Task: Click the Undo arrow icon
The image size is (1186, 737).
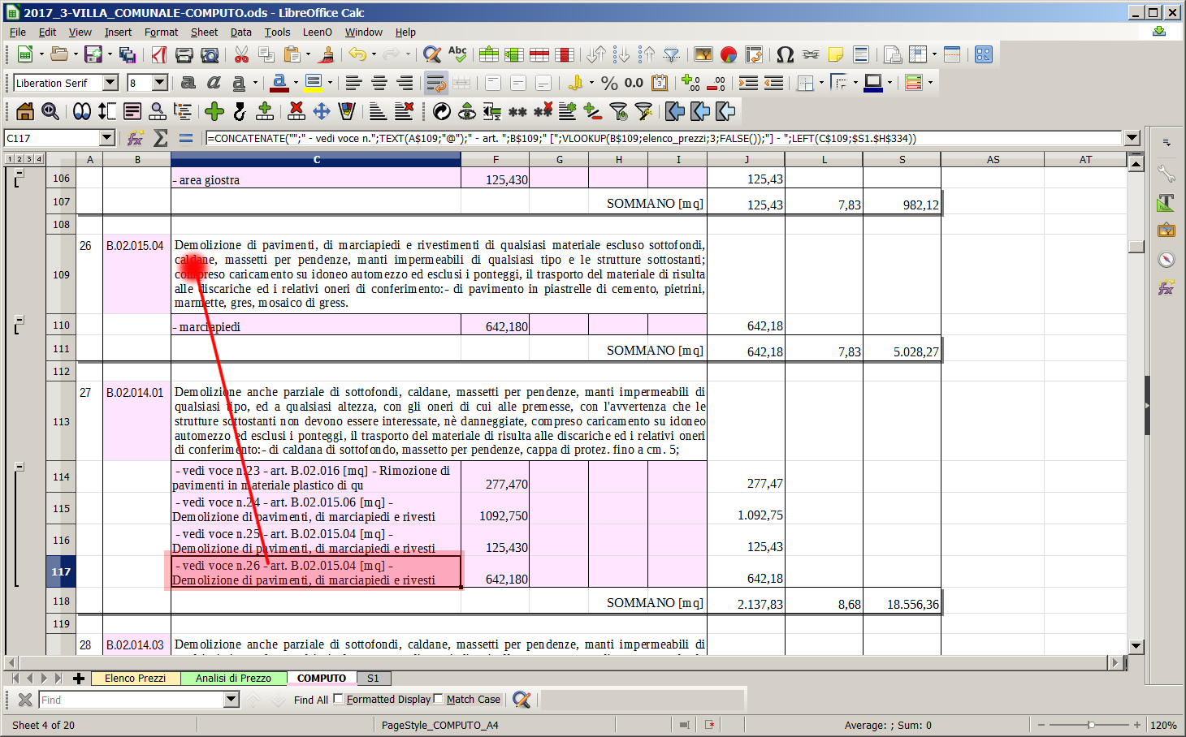Action: 357,54
